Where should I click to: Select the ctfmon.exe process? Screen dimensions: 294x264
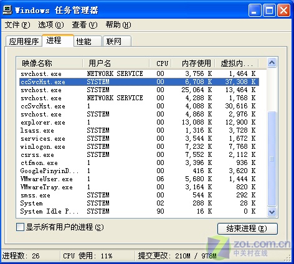[x=139, y=163]
